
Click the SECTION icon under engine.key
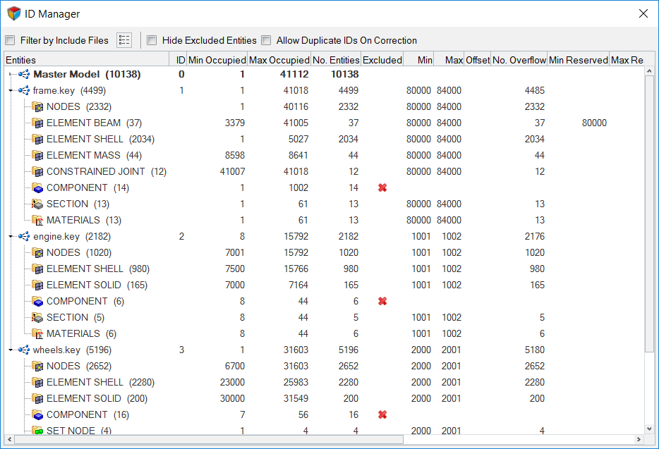click(37, 317)
